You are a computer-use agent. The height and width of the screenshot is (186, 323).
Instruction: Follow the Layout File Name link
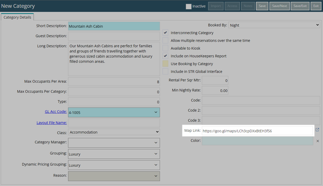pos(52,122)
